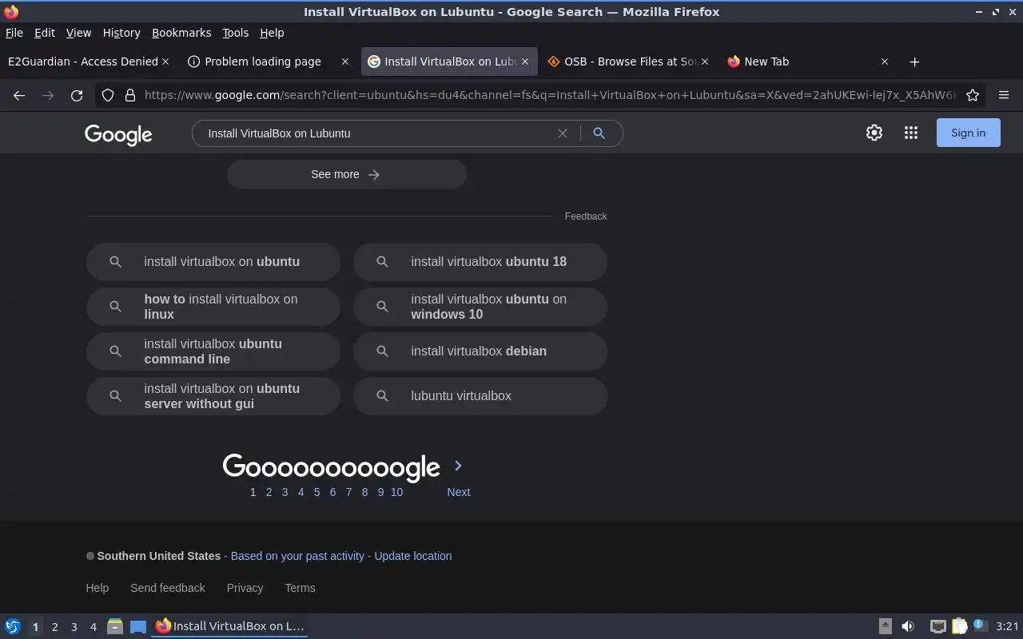Open Google quick settings gear
The width and height of the screenshot is (1023, 639).
[874, 133]
